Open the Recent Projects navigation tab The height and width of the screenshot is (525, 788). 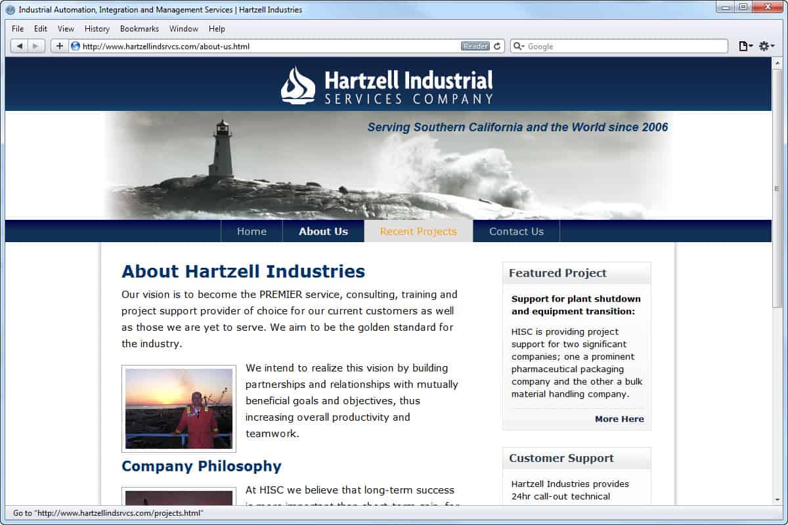(x=418, y=231)
